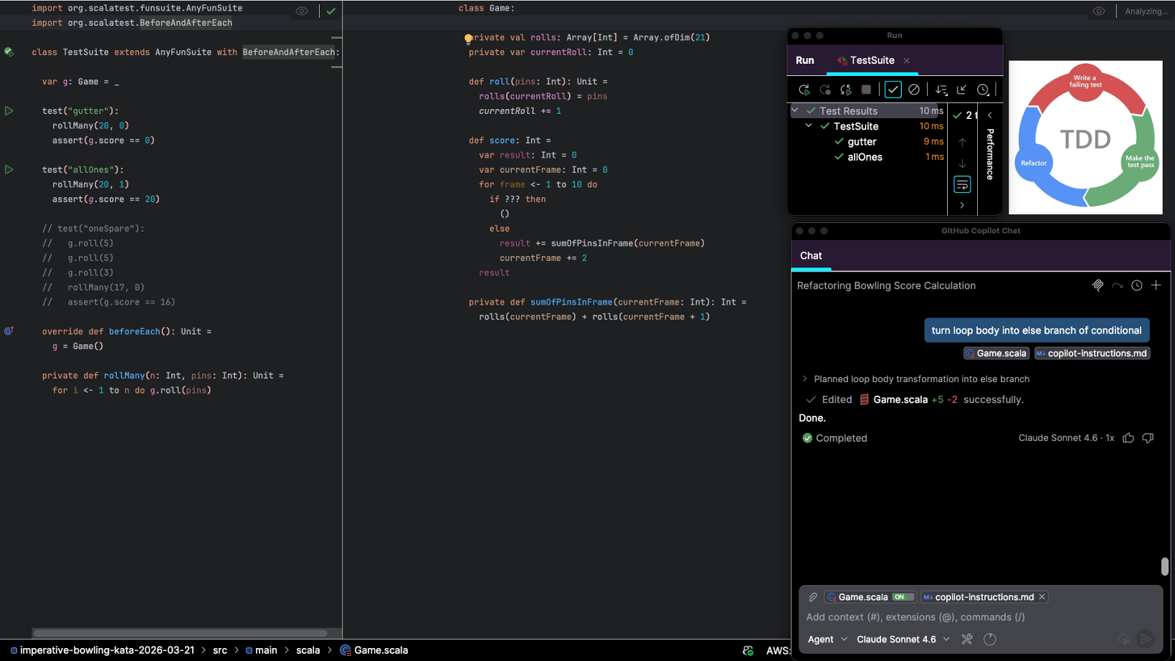Open the Agent mode dropdown
1175x661 pixels.
[x=827, y=639]
